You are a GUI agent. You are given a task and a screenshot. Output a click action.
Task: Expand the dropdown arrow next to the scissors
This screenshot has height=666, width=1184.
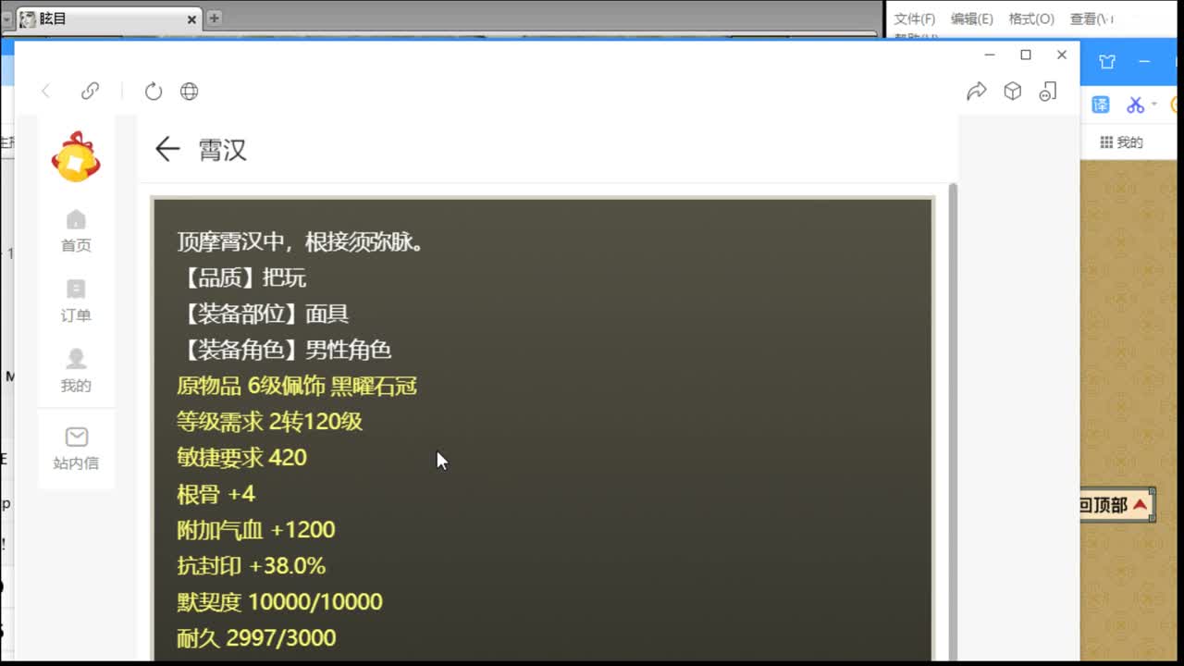click(x=1153, y=105)
